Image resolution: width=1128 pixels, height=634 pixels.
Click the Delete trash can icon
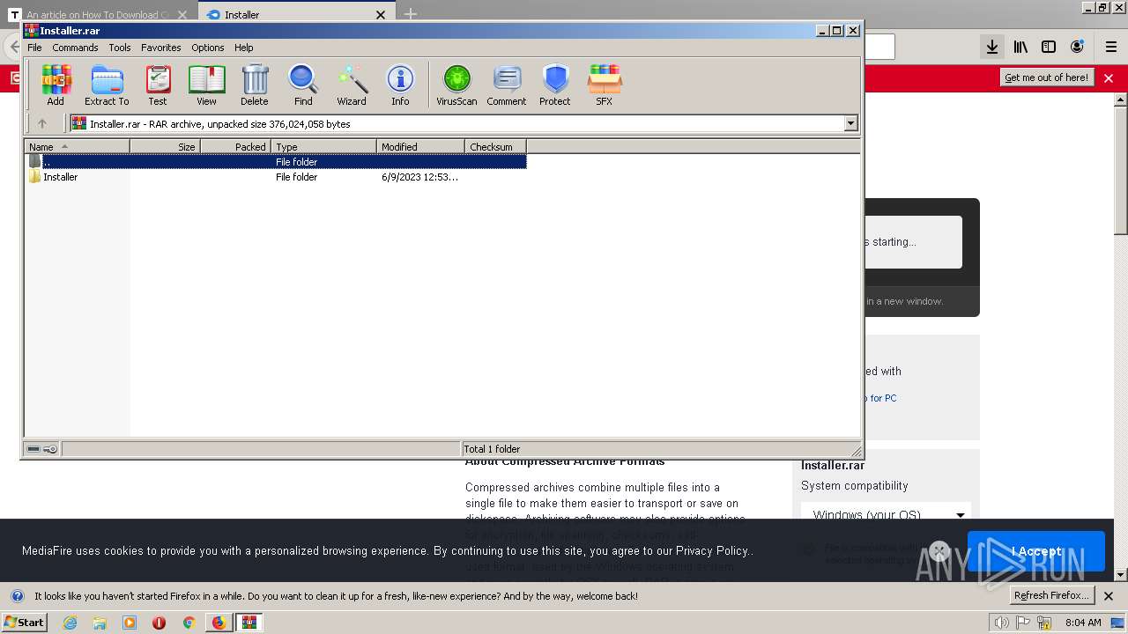click(x=255, y=85)
